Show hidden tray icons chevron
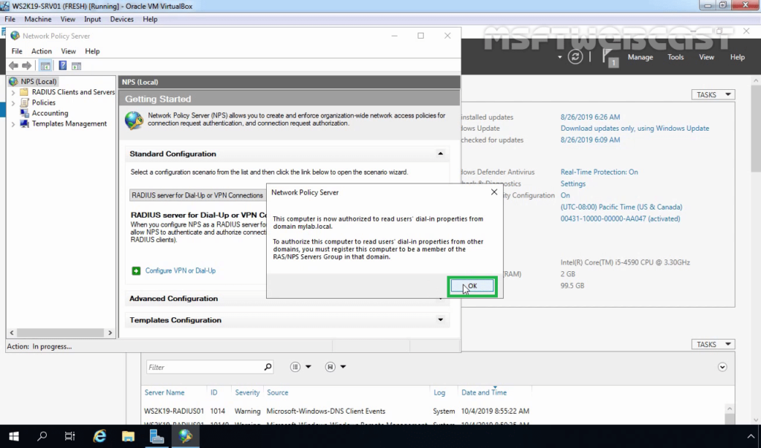 (751, 436)
